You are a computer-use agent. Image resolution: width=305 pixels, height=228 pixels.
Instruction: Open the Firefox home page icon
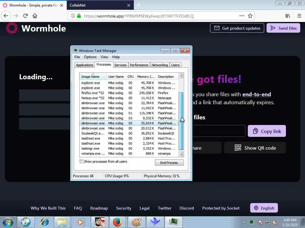35,16
